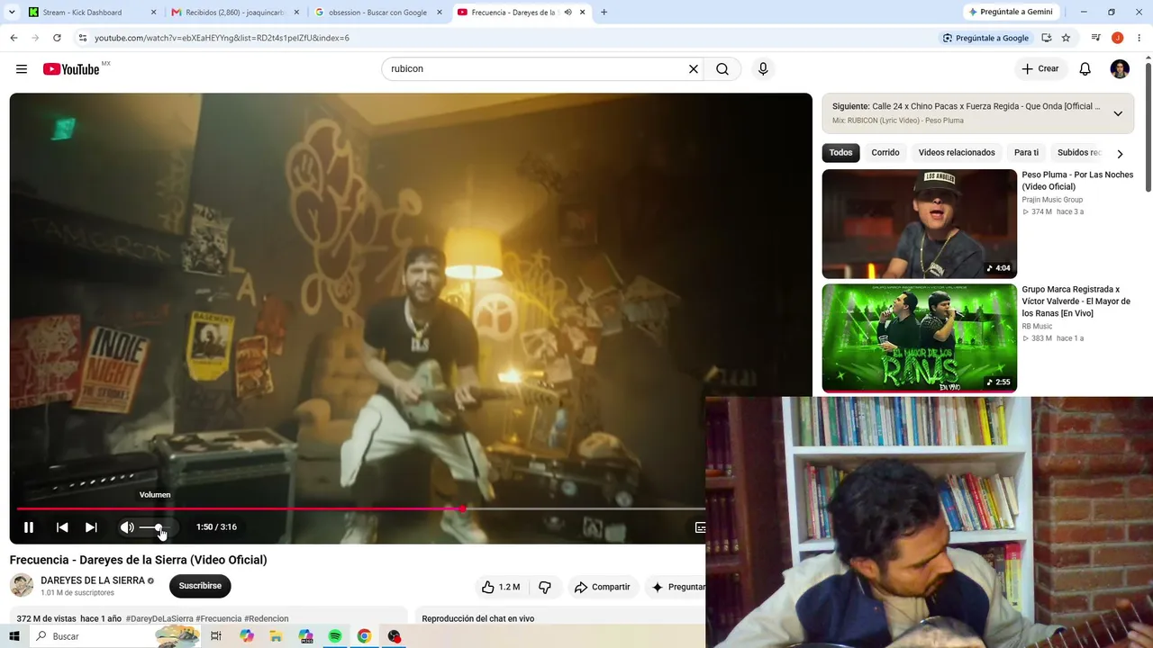This screenshot has width=1153, height=648.
Task: Install the YouTube app icon
Action: pyautogui.click(x=1047, y=38)
